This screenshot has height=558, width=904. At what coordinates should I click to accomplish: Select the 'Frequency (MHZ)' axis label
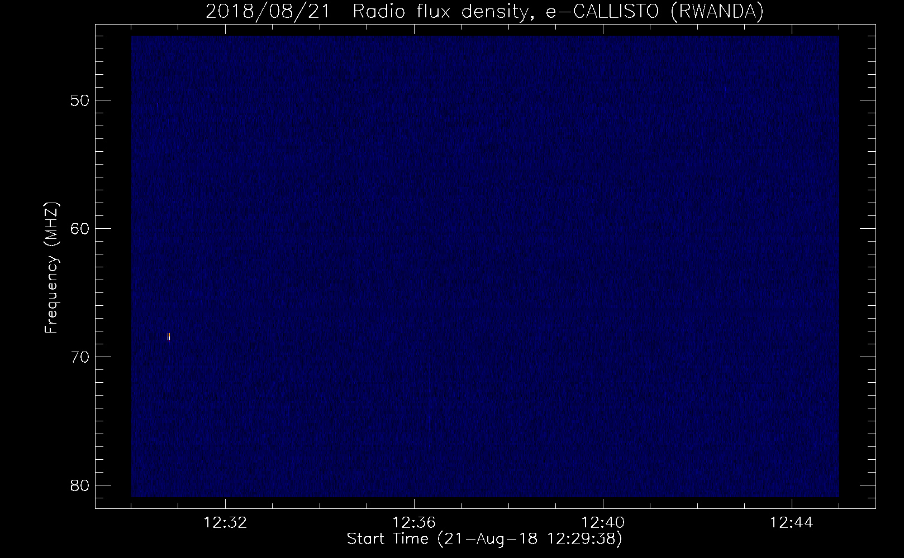pyautogui.click(x=51, y=268)
